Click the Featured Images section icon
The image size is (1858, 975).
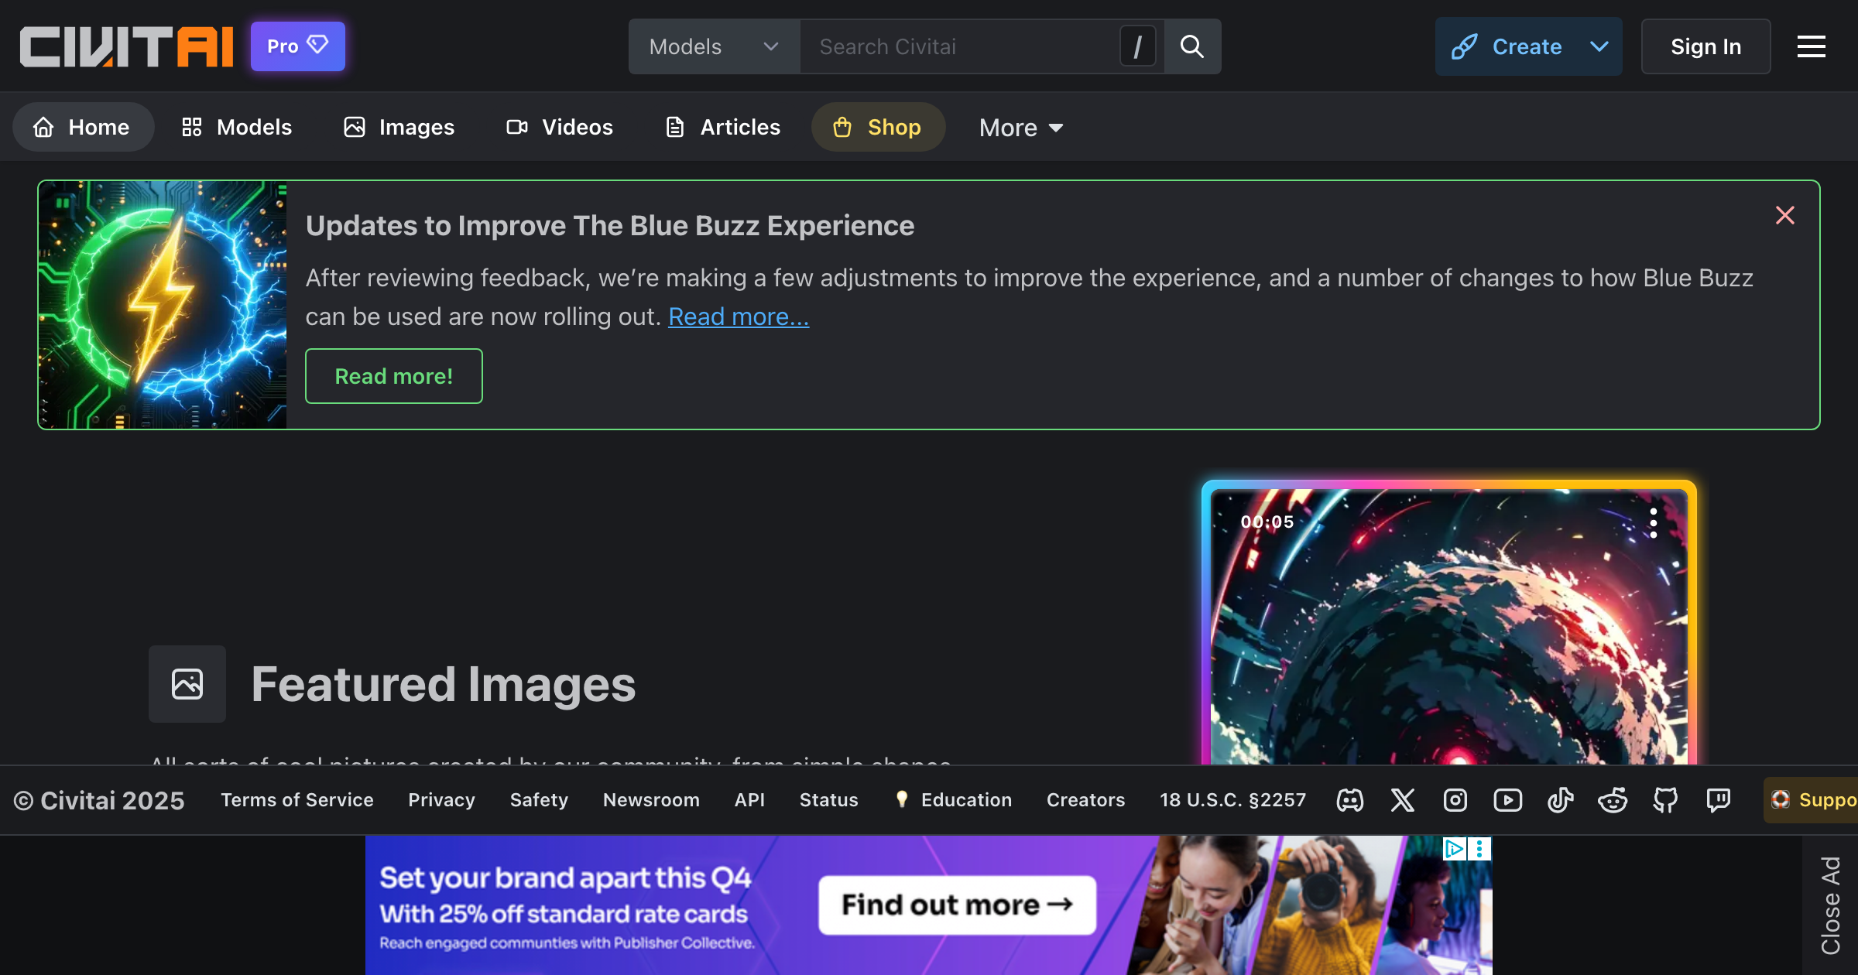(x=187, y=684)
